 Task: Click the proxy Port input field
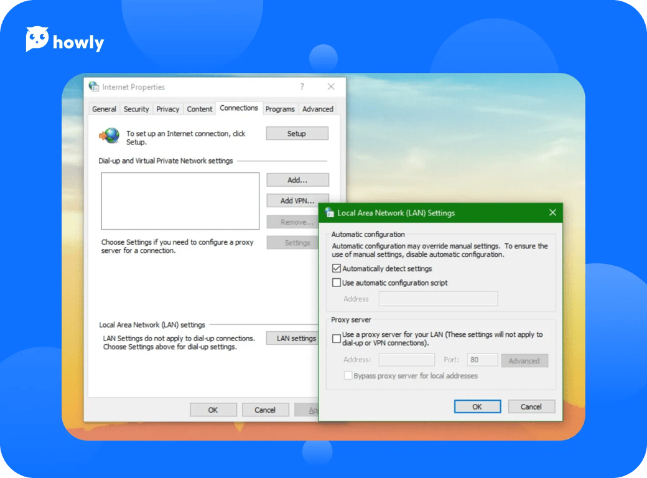[482, 360]
